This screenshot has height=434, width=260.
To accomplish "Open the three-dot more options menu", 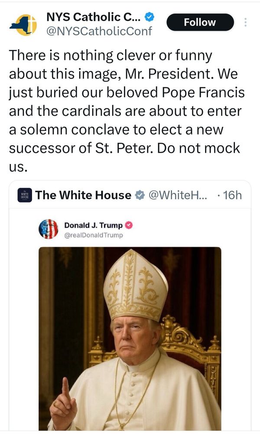I will (245, 23).
